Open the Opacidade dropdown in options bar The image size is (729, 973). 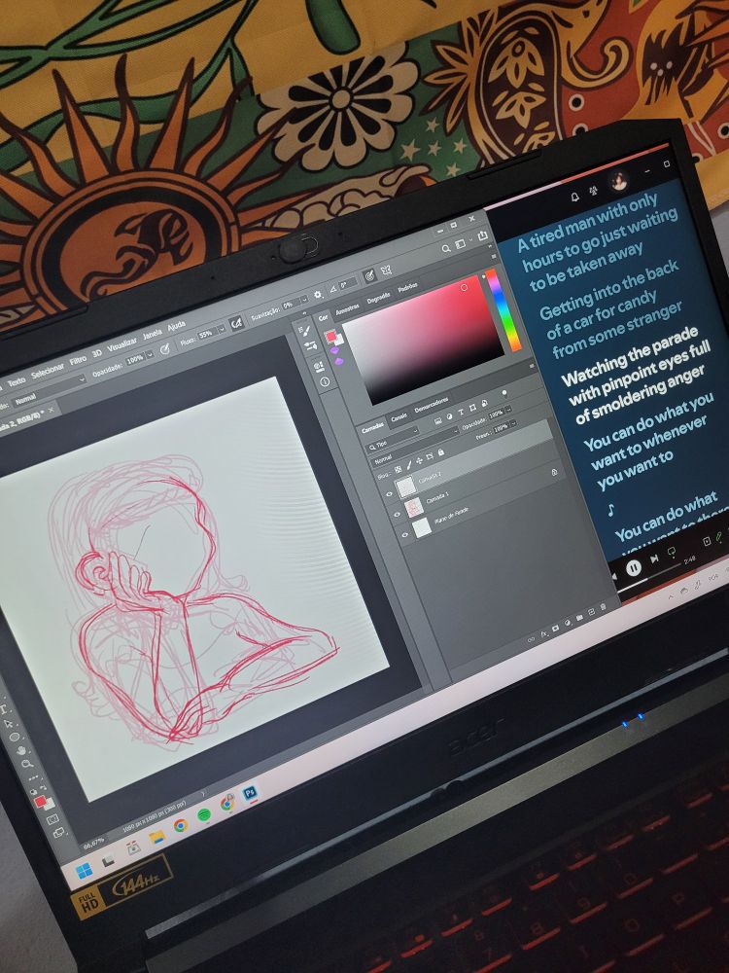pos(150,355)
